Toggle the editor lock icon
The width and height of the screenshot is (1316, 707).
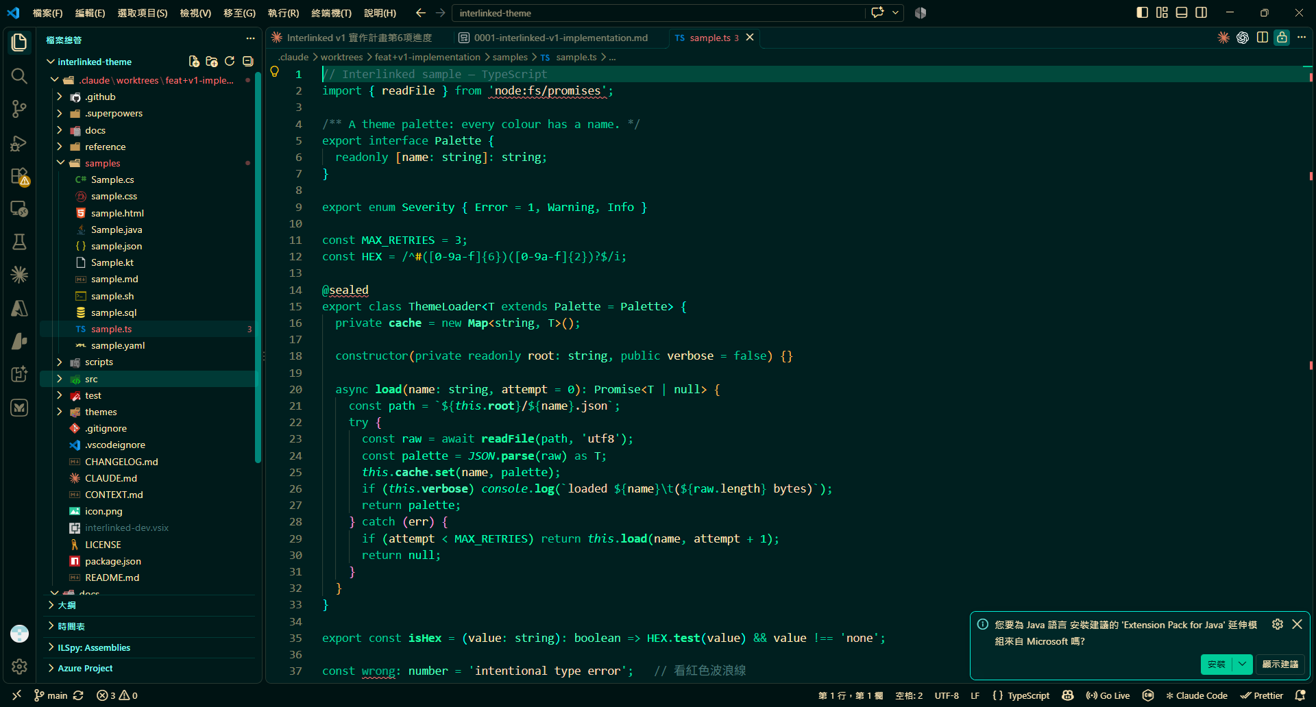(x=1282, y=38)
